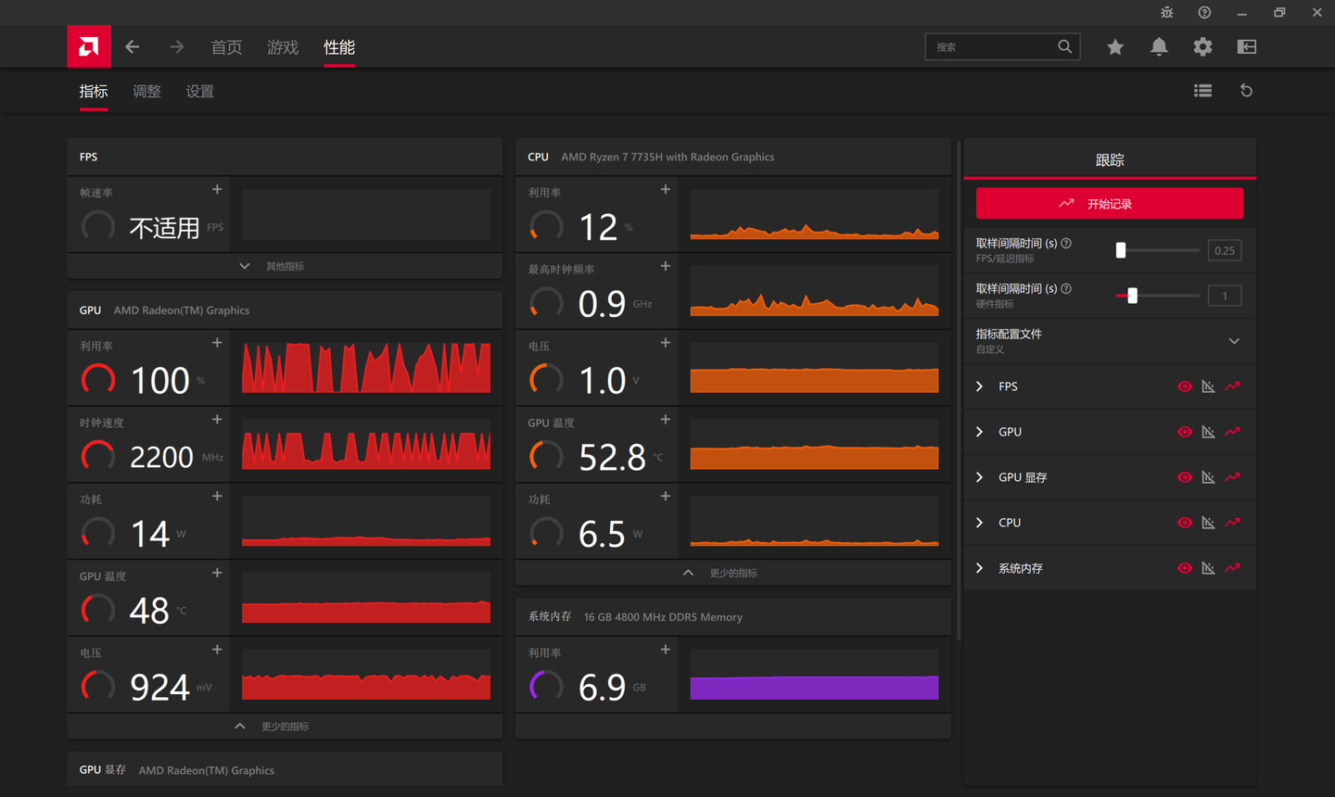The image size is (1335, 797).
Task: Toggle the sidebar panel icon
Action: [1247, 46]
